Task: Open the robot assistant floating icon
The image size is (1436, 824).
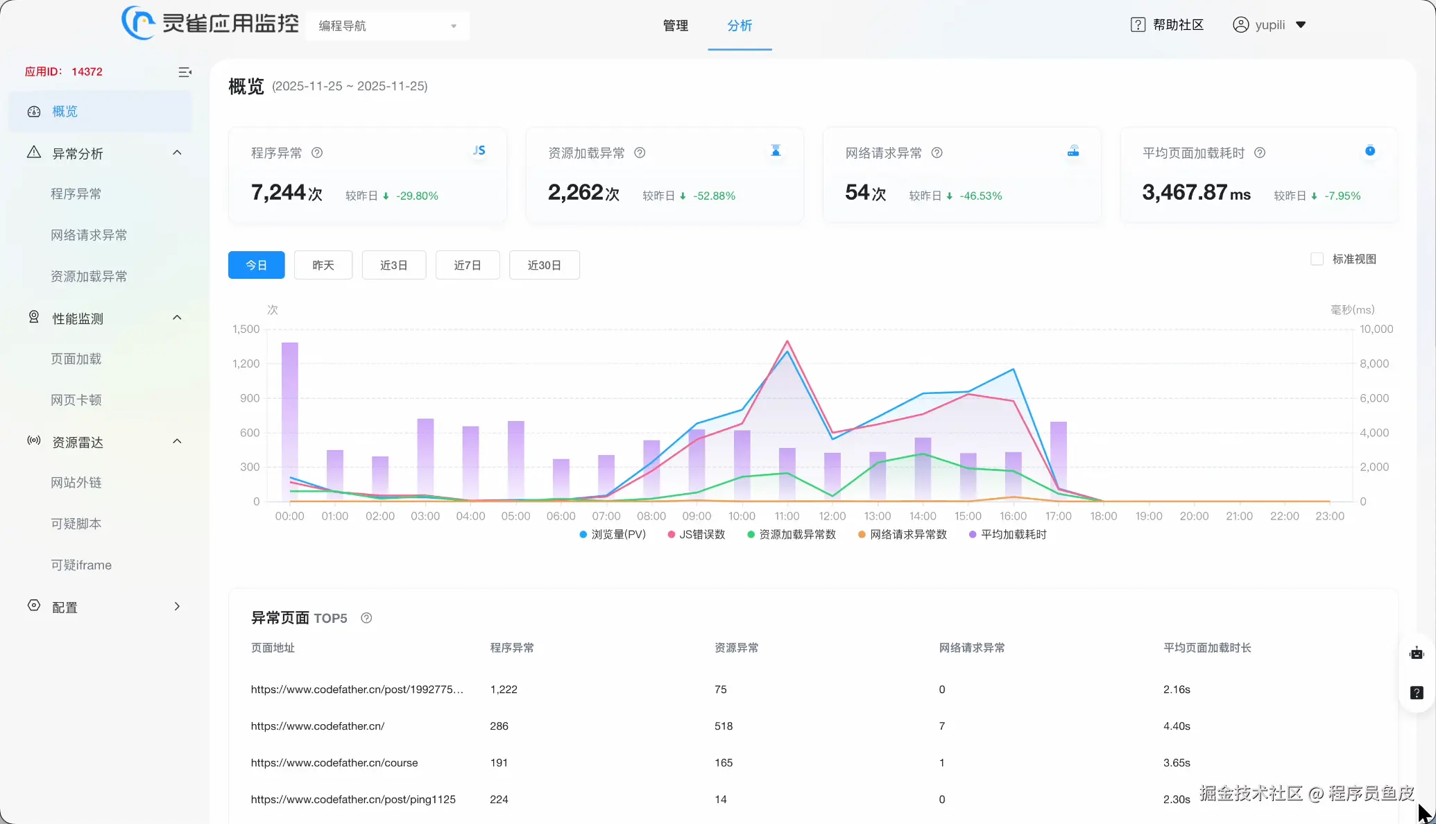Action: 1417,653
